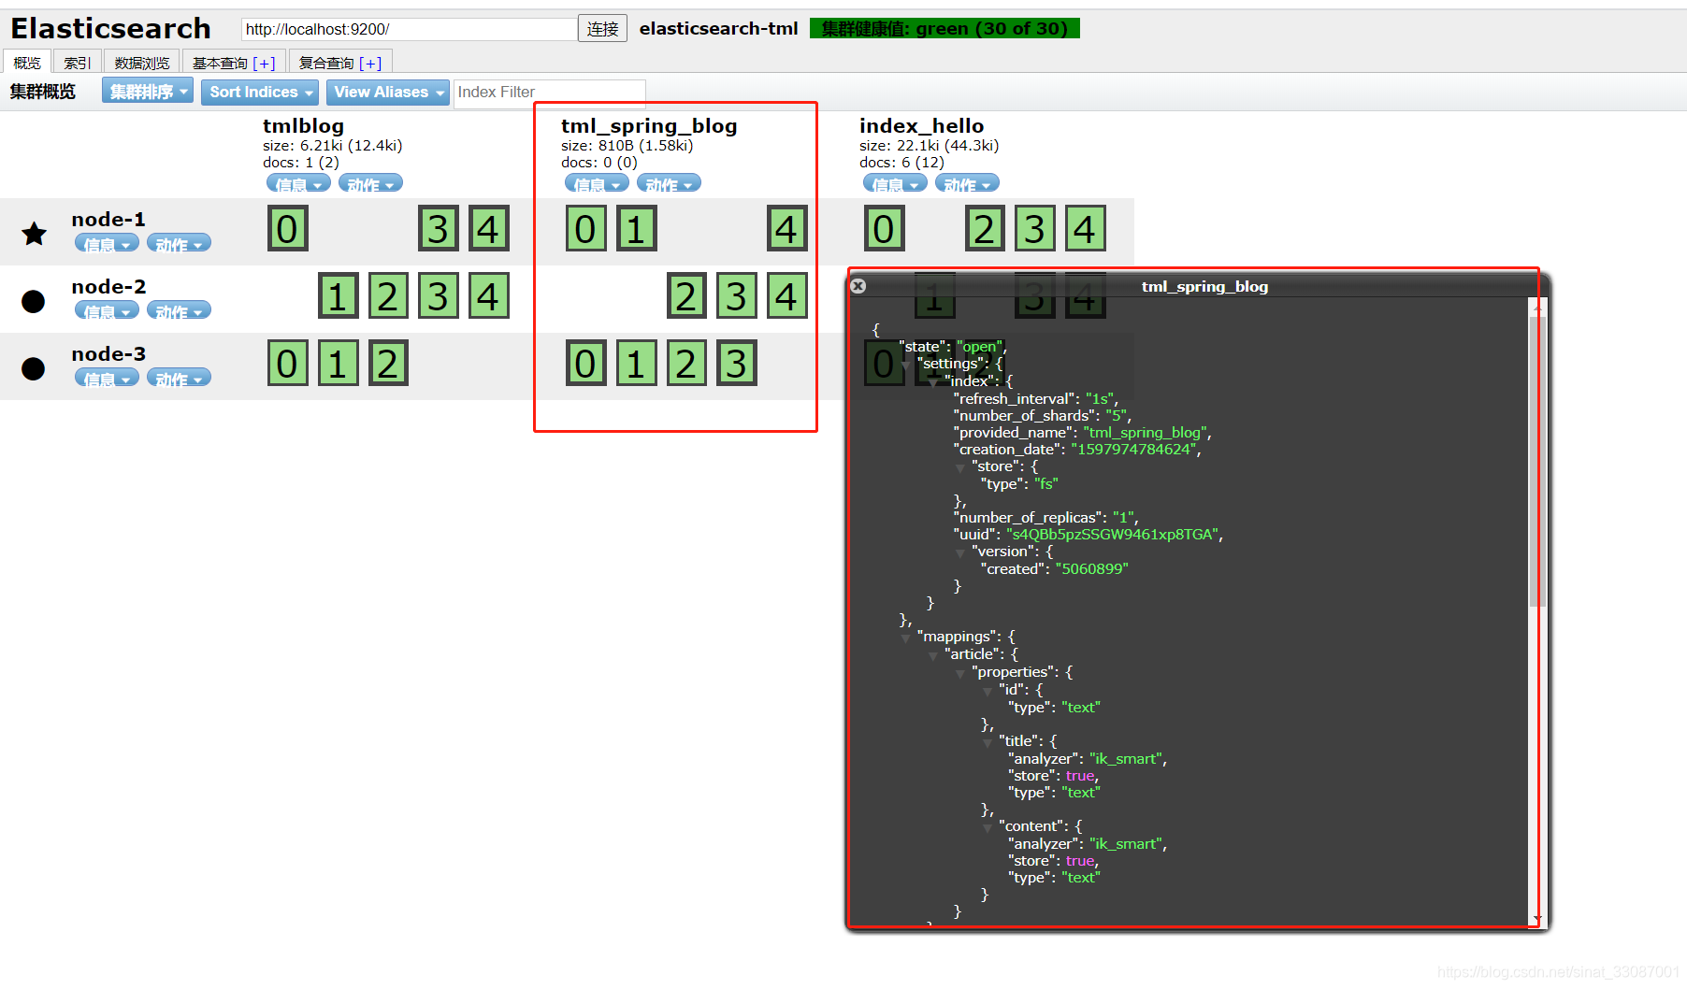This screenshot has height=989, width=1687.
Task: Click the green cluster health status badge
Action: click(944, 29)
